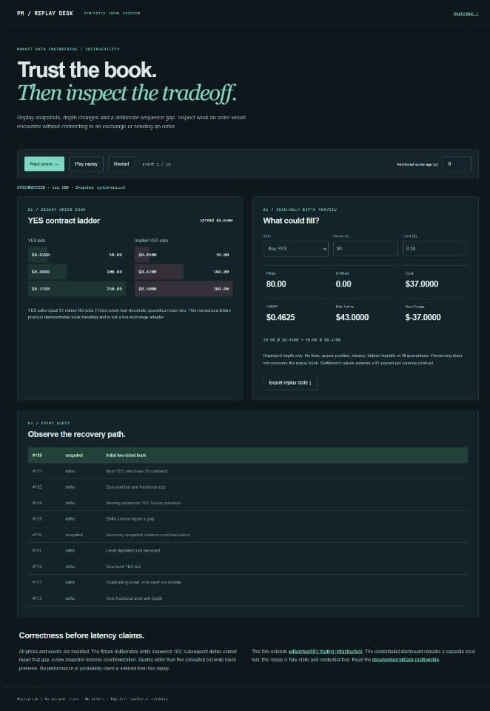Open williamhan99's trading infrastructure link

[325, 651]
